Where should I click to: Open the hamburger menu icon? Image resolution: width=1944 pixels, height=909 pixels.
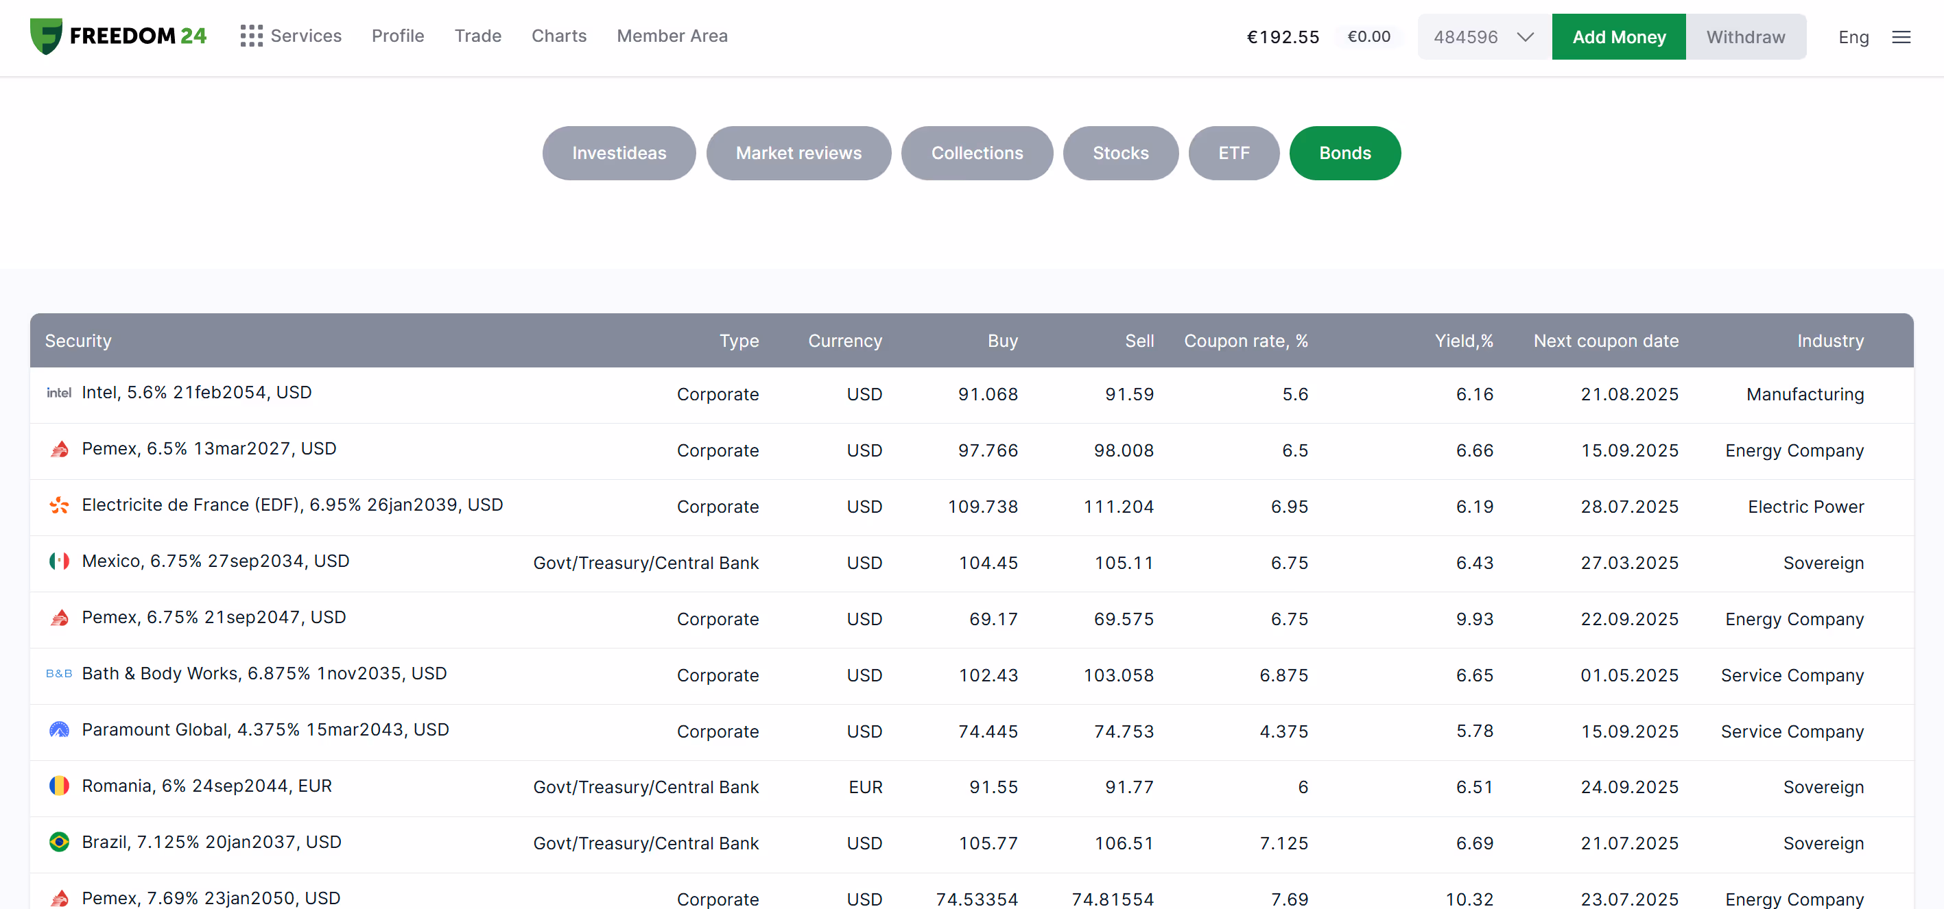pos(1900,37)
